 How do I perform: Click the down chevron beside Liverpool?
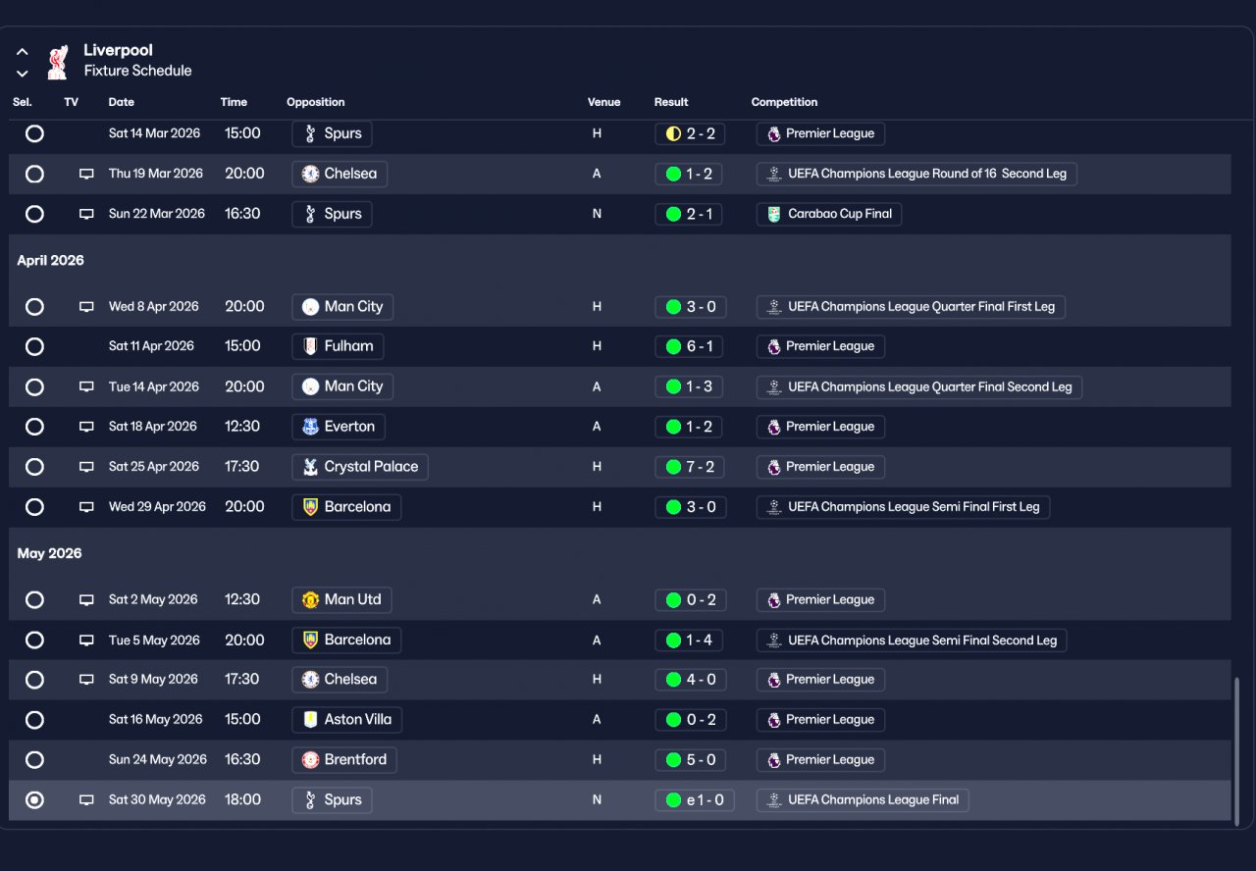(x=23, y=74)
